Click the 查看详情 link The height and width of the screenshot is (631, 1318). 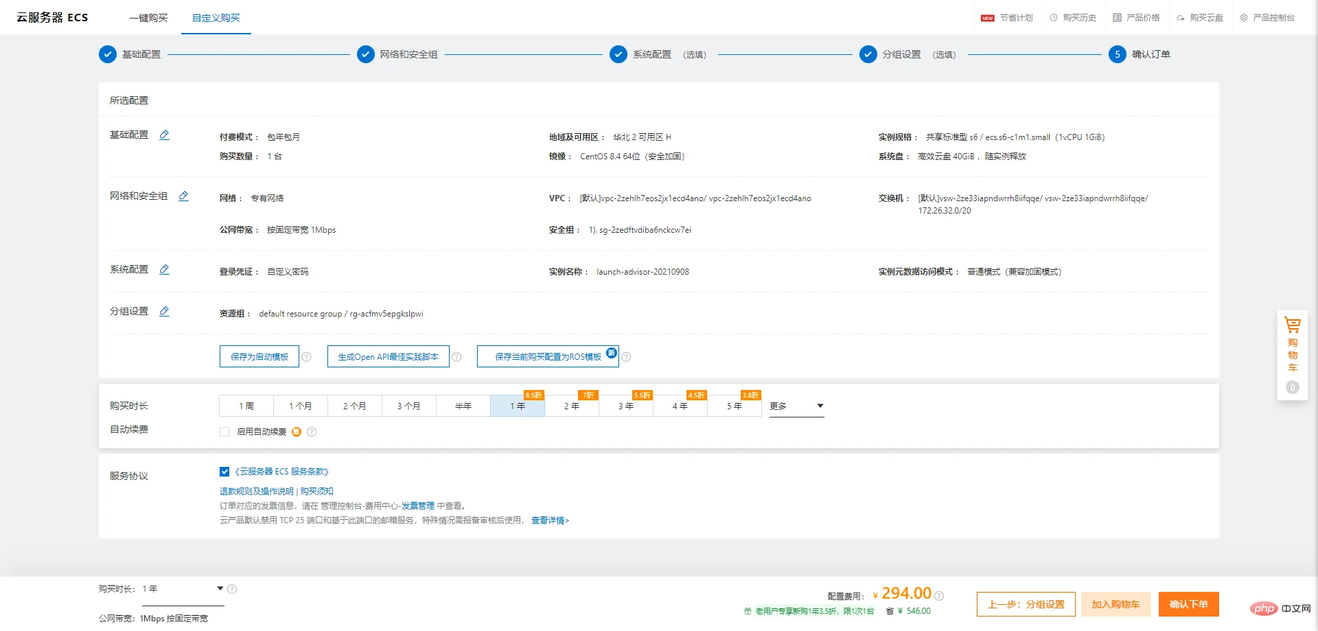[550, 520]
